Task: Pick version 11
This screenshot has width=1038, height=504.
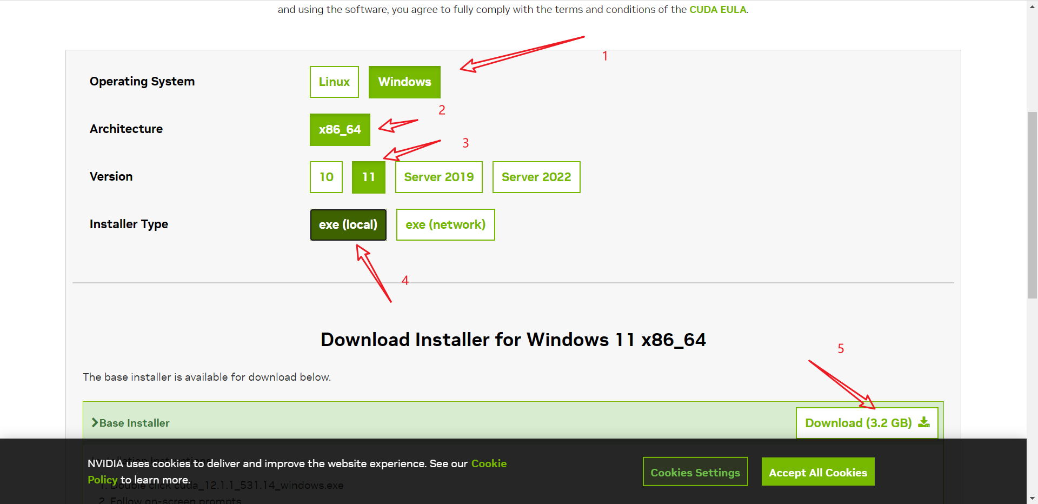Action: point(368,177)
